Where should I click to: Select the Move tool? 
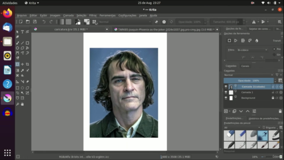(x=22, y=64)
